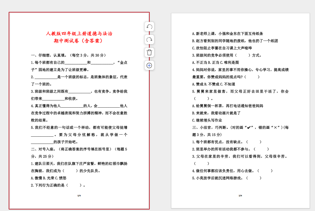Image resolution: width=315 pixels, height=211 pixels.
Task: Click line A.不正当 B.正当 C.唯利是图
Action: (x=215, y=62)
